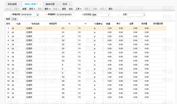The image size is (177, 104).
Task: Click the 仓库 search magnifier icon
Action: tap(144, 15)
